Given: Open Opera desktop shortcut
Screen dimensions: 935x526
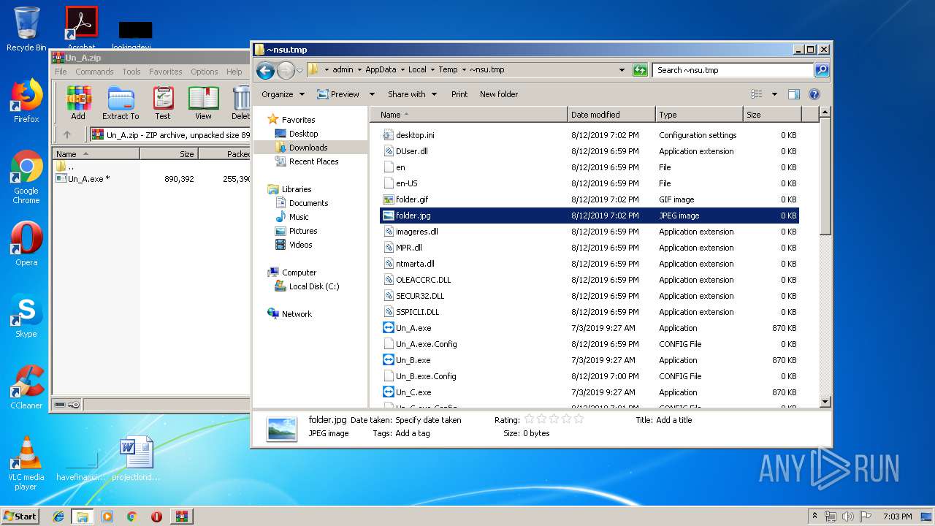Looking at the screenshot, I should coord(26,244).
